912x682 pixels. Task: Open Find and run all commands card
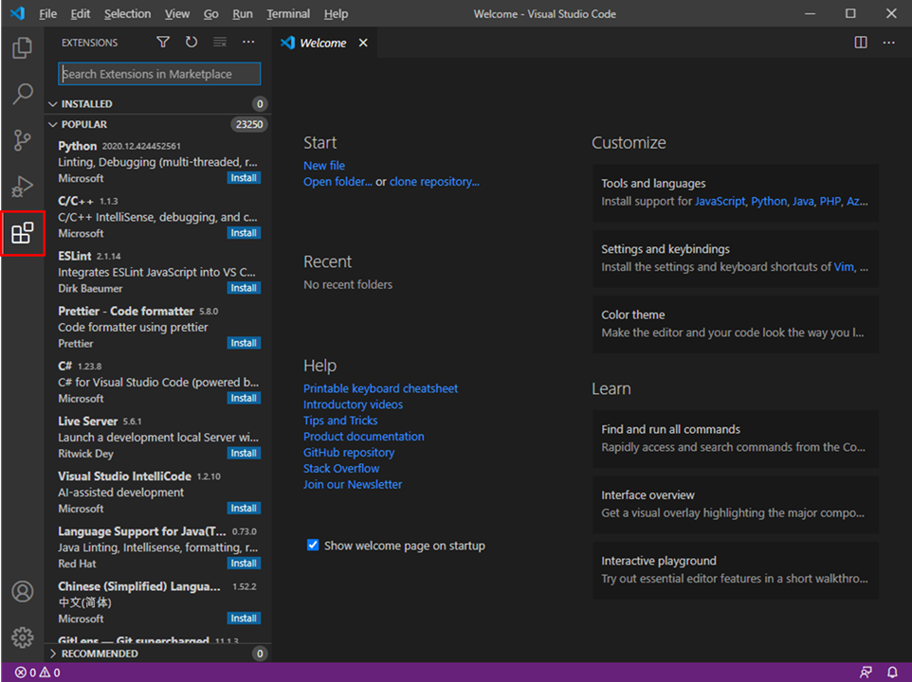point(735,439)
